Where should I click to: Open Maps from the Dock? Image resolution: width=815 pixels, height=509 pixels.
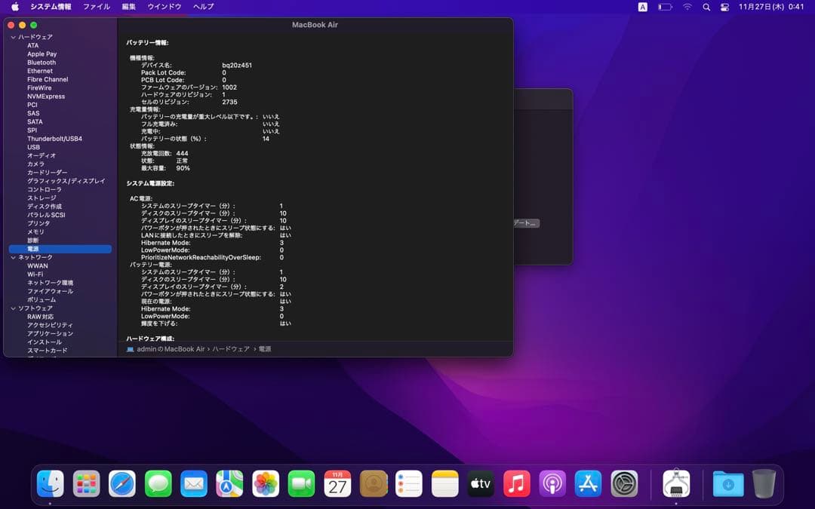click(229, 483)
